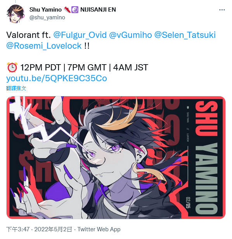Open Shu Yamino's profile avatar

point(16,14)
